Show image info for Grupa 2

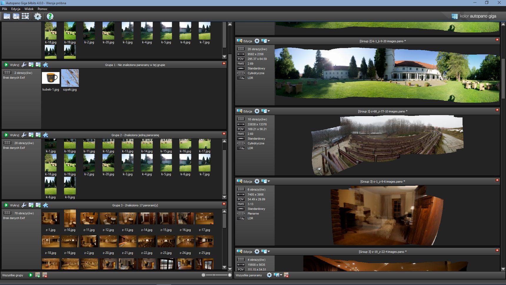[x=31, y=135]
